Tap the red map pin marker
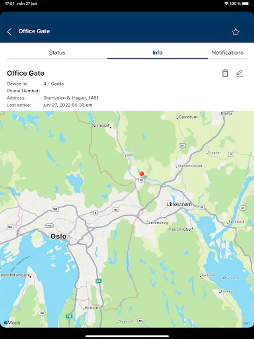The image size is (254, 339). click(x=141, y=173)
